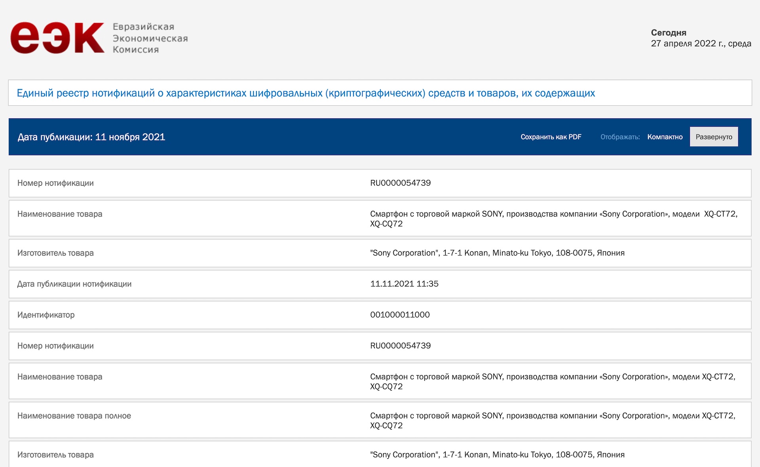Click Сохранить как PDF
This screenshot has height=467, width=760.
[x=551, y=137]
